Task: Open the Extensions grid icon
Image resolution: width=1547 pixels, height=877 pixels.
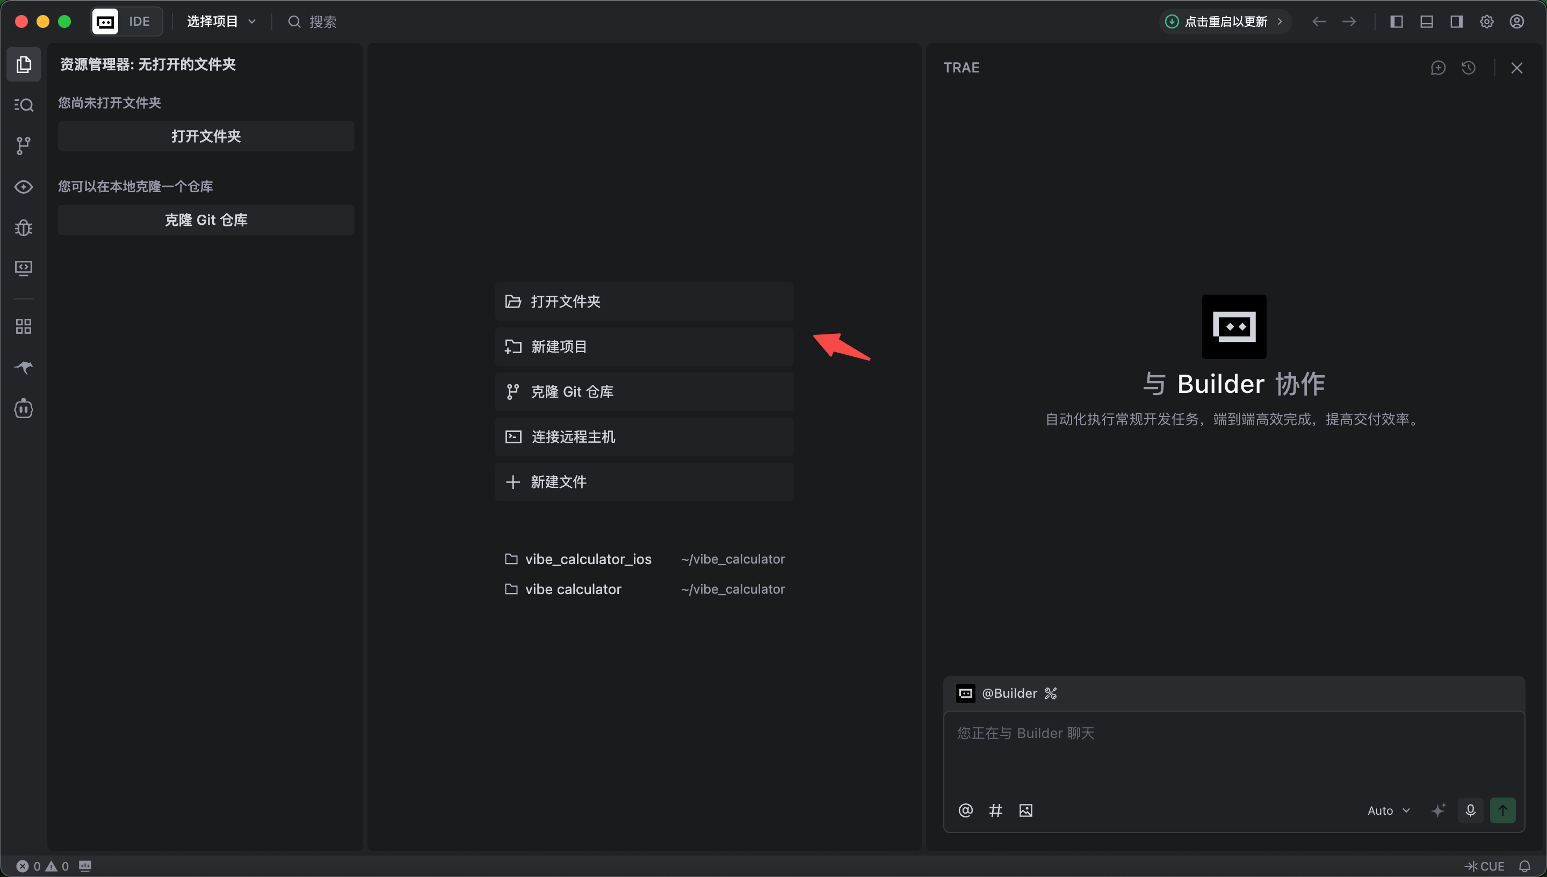Action: click(24, 326)
